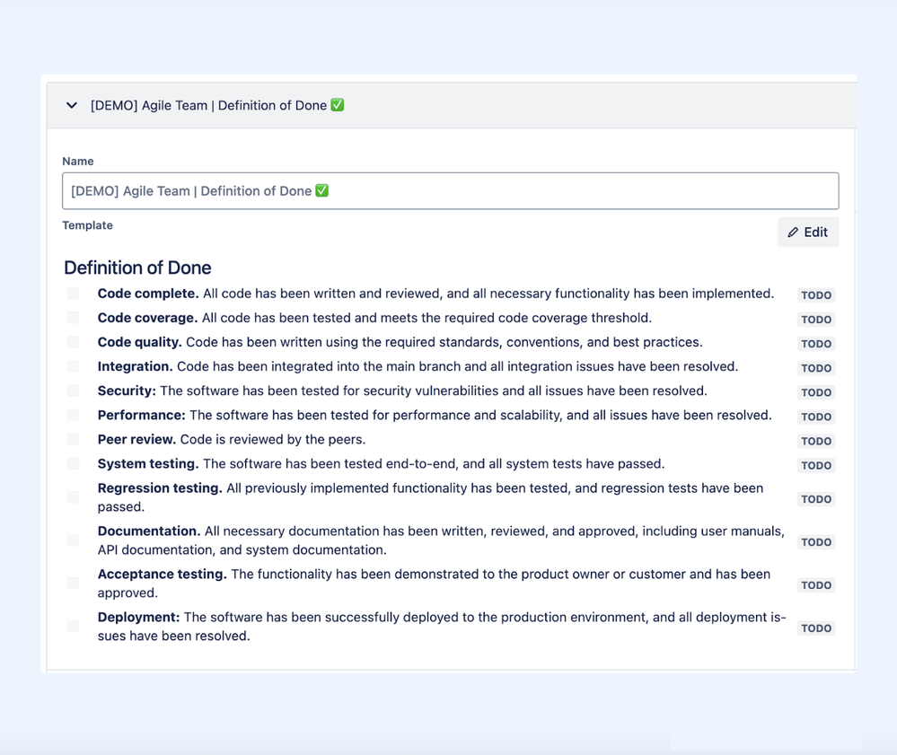Mark the Deployment checkbox
Screen dimensions: 897x755
[74, 627]
